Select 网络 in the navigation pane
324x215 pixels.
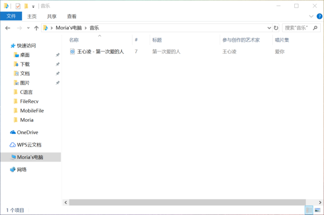[22, 170]
